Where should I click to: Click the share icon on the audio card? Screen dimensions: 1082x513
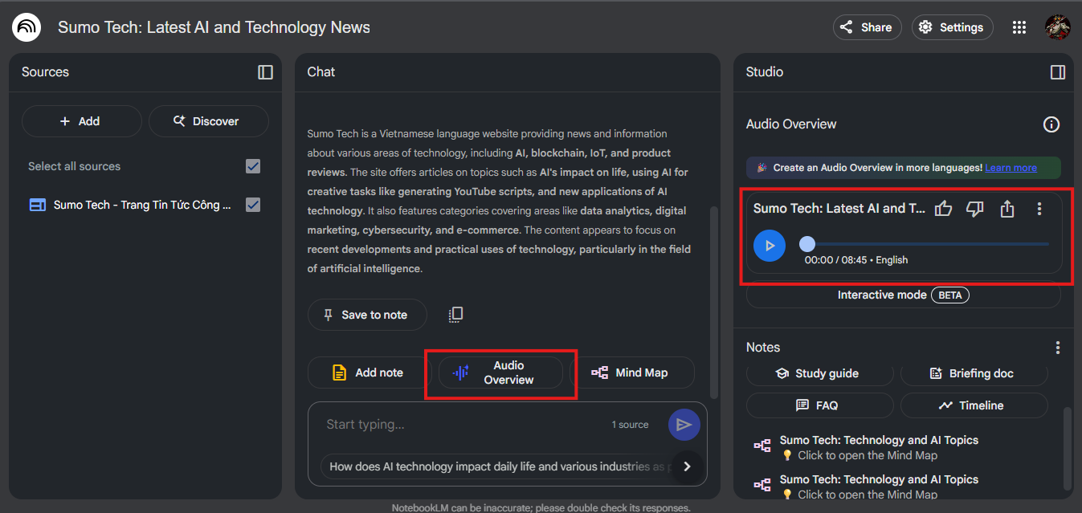point(1007,209)
